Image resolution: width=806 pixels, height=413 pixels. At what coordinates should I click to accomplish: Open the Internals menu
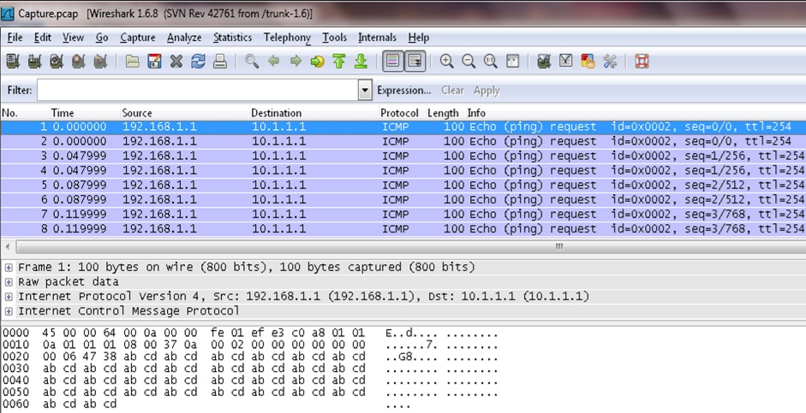coord(377,38)
